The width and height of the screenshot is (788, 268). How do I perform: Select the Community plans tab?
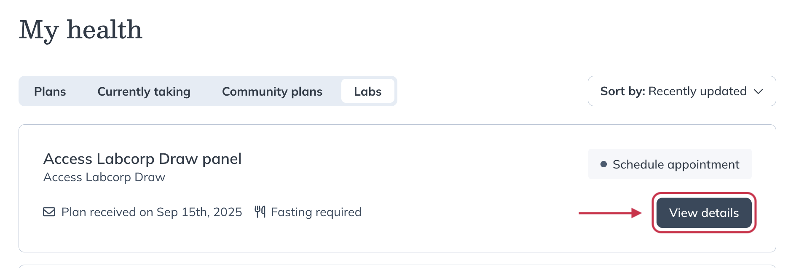pyautogui.click(x=272, y=91)
